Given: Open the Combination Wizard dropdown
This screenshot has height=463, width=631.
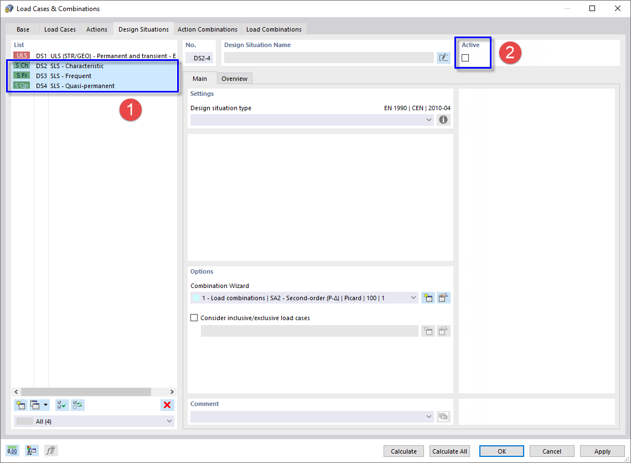Looking at the screenshot, I should [413, 298].
